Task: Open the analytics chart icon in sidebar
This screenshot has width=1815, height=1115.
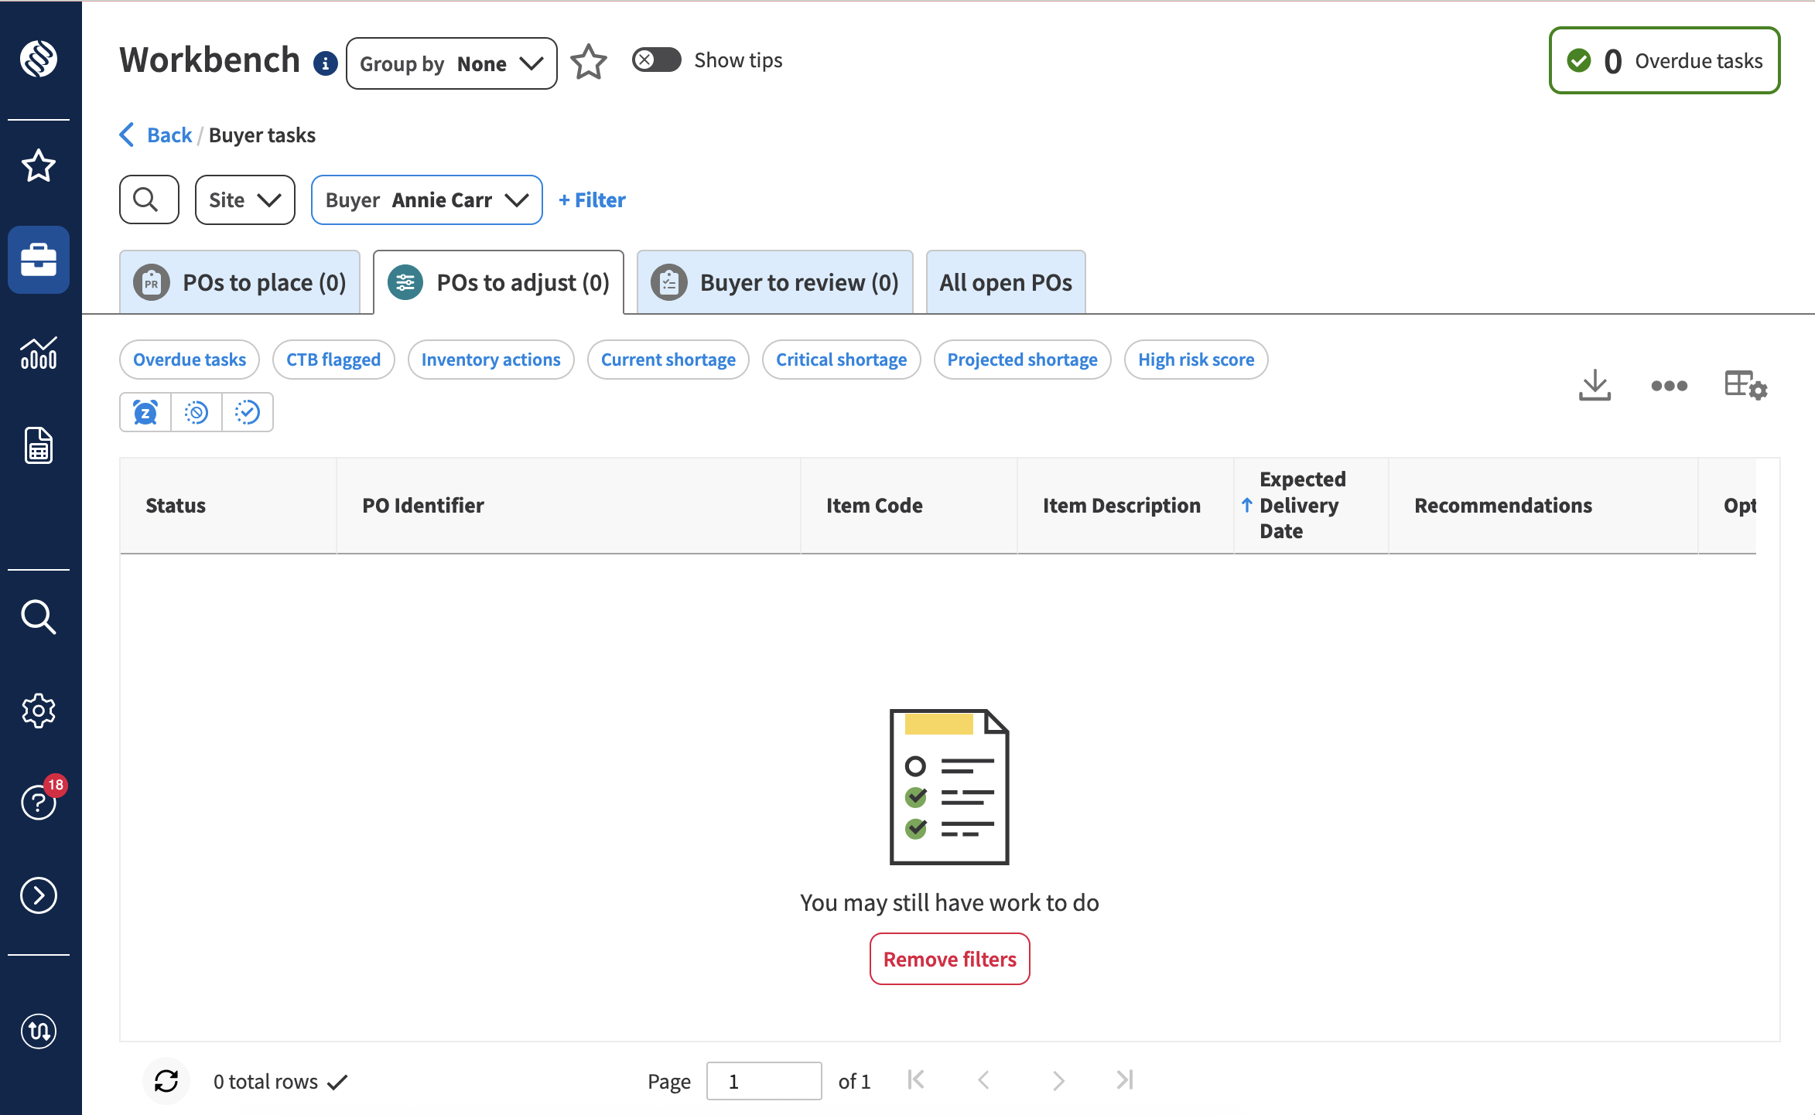Action: point(39,353)
